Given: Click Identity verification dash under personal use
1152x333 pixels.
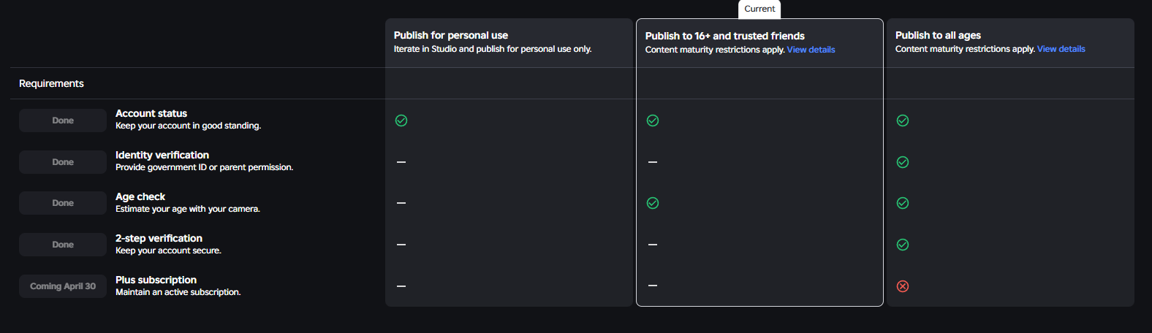Looking at the screenshot, I should coord(401,162).
